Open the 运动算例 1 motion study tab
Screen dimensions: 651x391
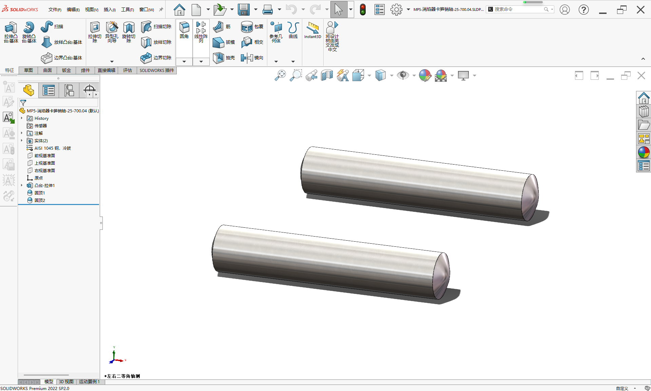point(90,382)
